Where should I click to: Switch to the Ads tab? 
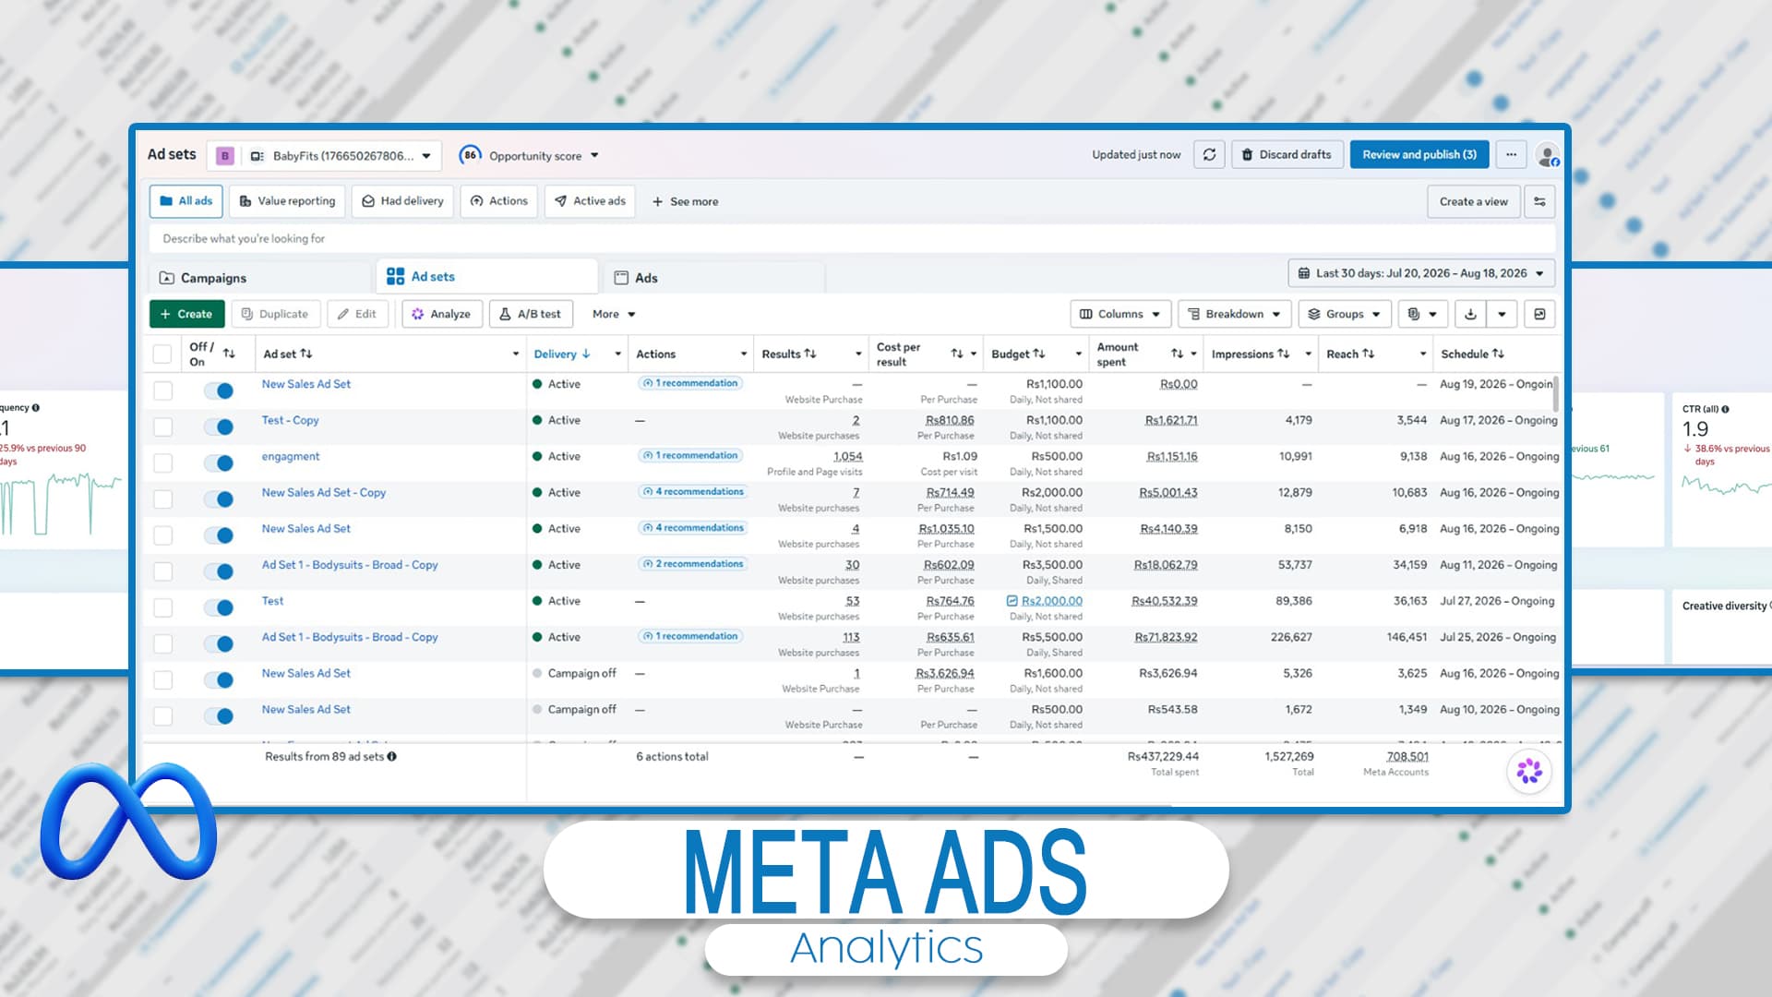(x=714, y=278)
